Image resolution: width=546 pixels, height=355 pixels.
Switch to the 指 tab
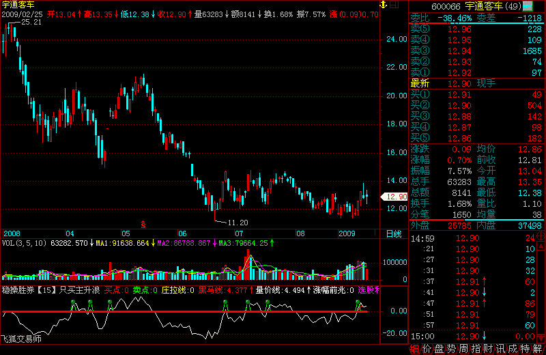click(476, 349)
